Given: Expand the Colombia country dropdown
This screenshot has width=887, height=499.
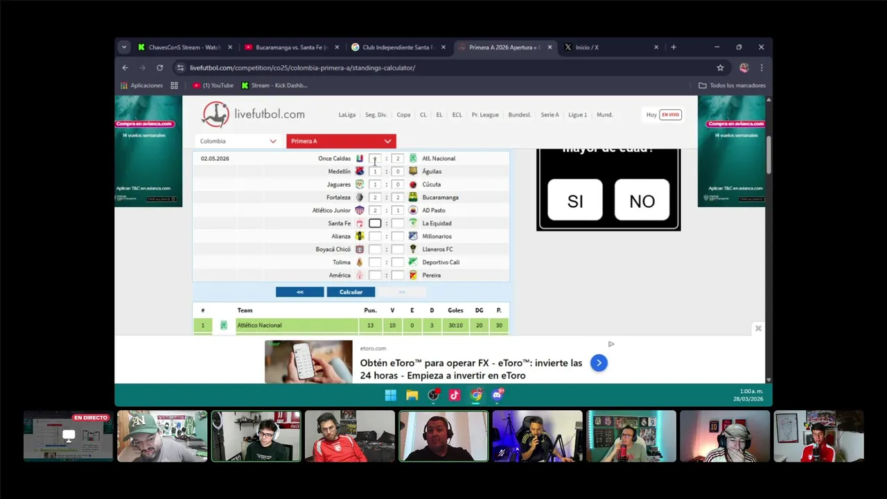Looking at the screenshot, I should (x=237, y=141).
